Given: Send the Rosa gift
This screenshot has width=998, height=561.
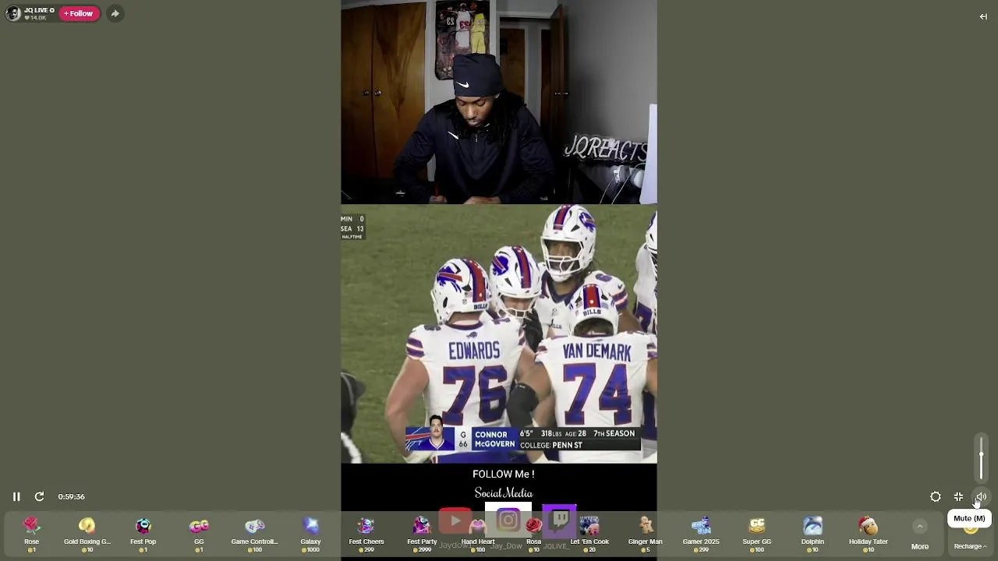Looking at the screenshot, I should [533, 535].
